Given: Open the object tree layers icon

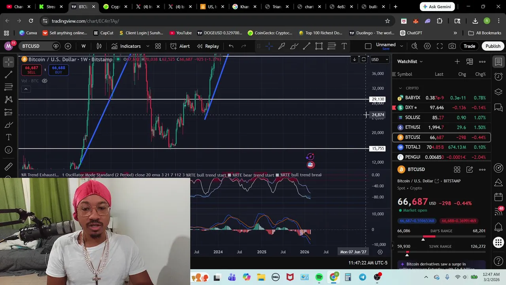Looking at the screenshot, I should click(x=498, y=92).
